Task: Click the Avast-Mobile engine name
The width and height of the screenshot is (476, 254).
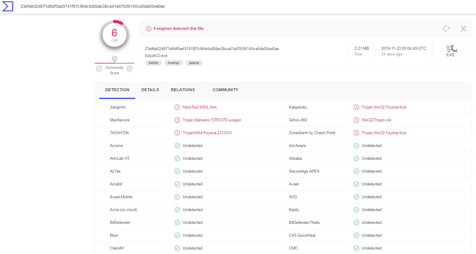Action: (121, 197)
